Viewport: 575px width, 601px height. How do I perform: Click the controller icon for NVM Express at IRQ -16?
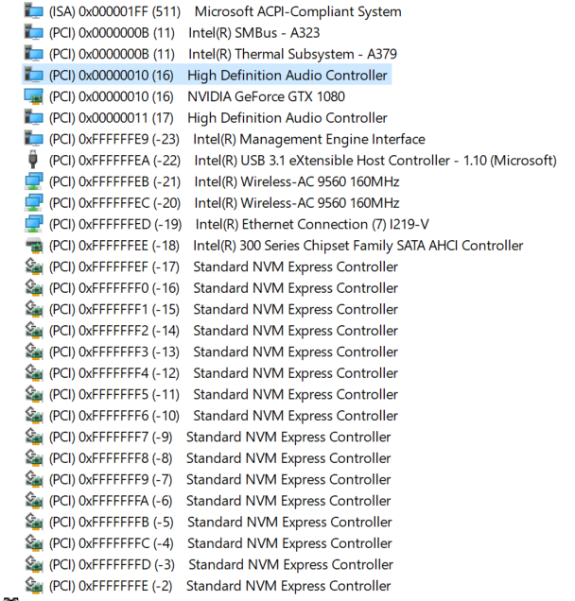(33, 288)
